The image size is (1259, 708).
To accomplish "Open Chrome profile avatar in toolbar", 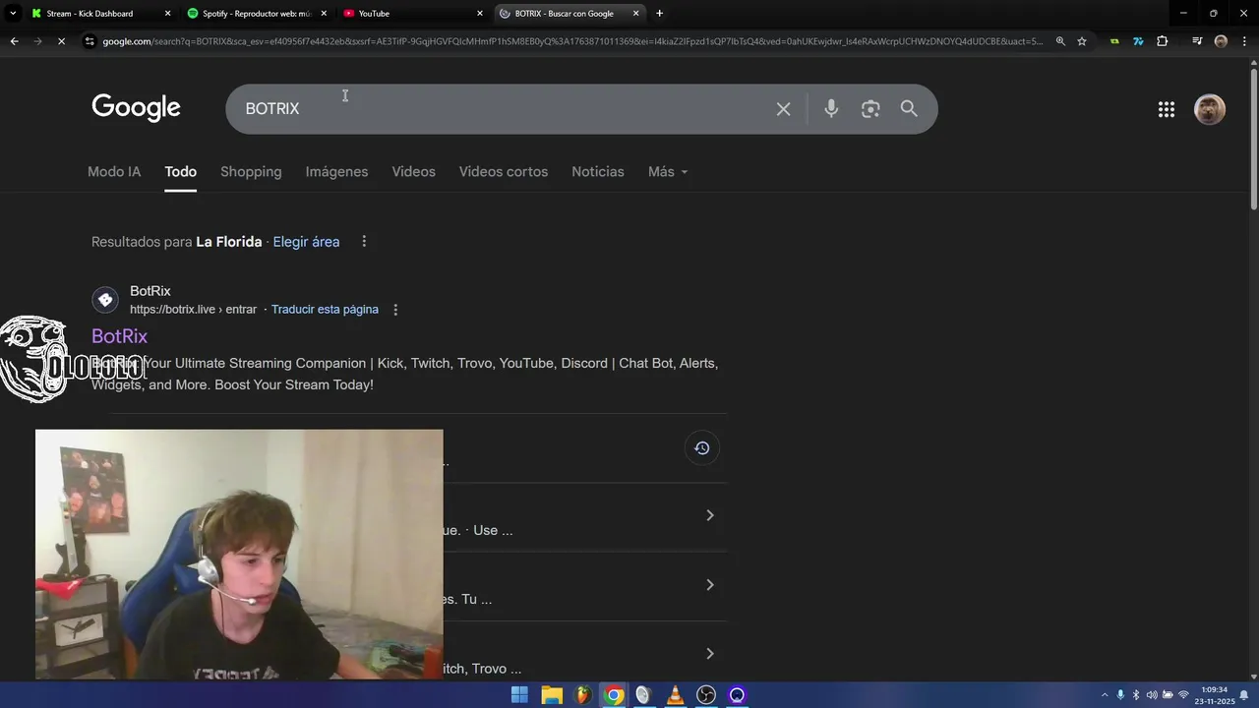I will tap(1221, 41).
